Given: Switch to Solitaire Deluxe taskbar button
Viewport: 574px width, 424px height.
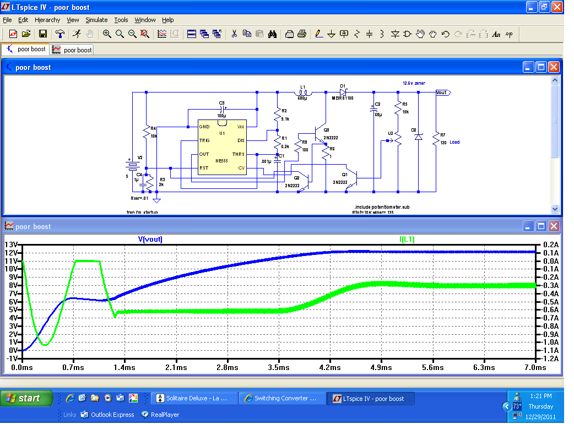Looking at the screenshot, I should point(194,398).
